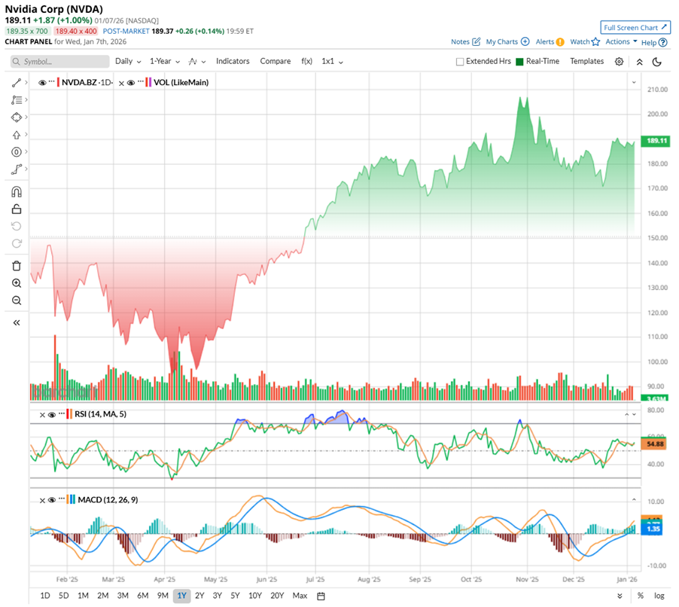Open the Notes editor
The height and width of the screenshot is (607, 679).
(465, 41)
